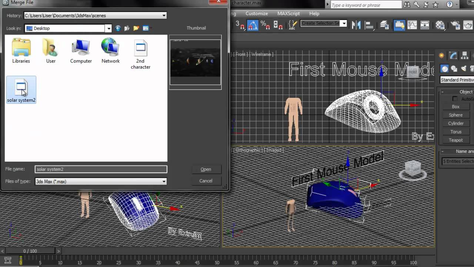
Task: Toggle the Angle Snap tool
Action: click(253, 25)
